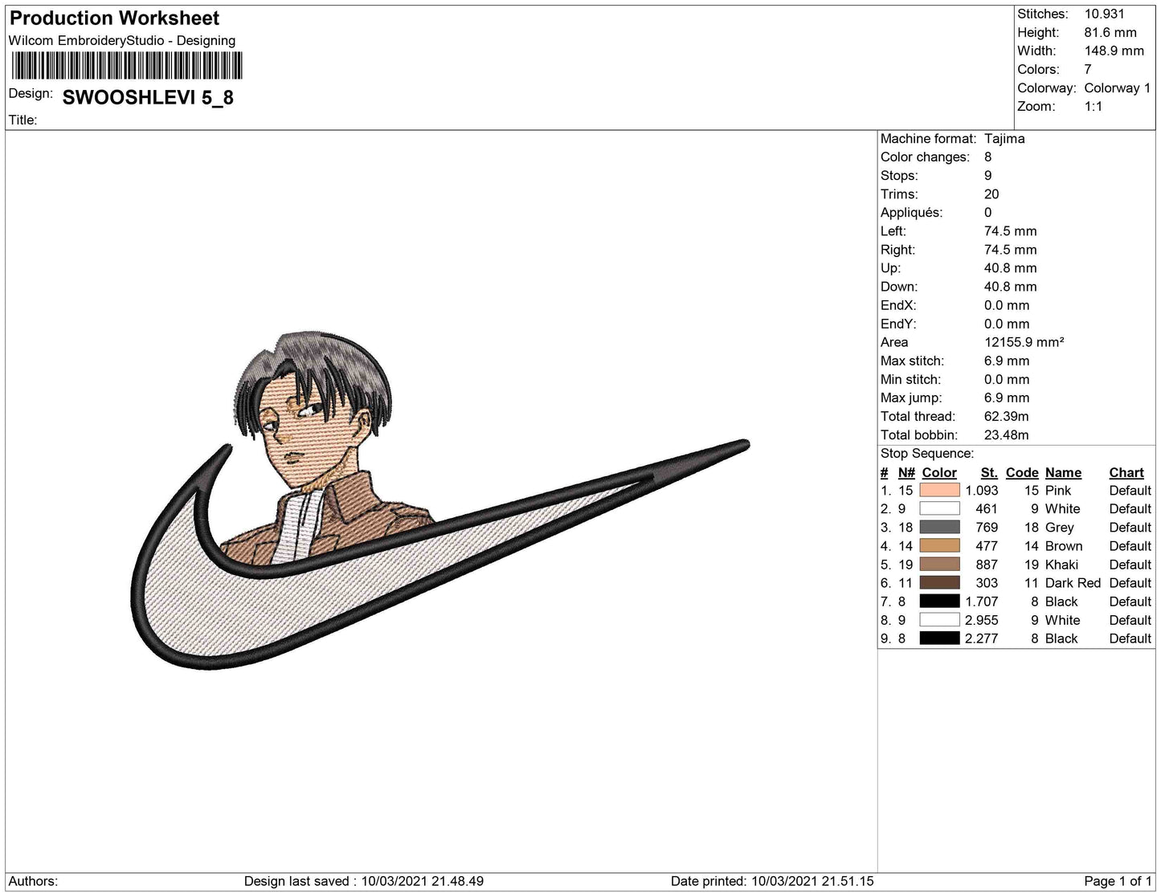This screenshot has width=1161, height=893.
Task: Click the Total thread value '62.39m'
Action: (x=1007, y=416)
